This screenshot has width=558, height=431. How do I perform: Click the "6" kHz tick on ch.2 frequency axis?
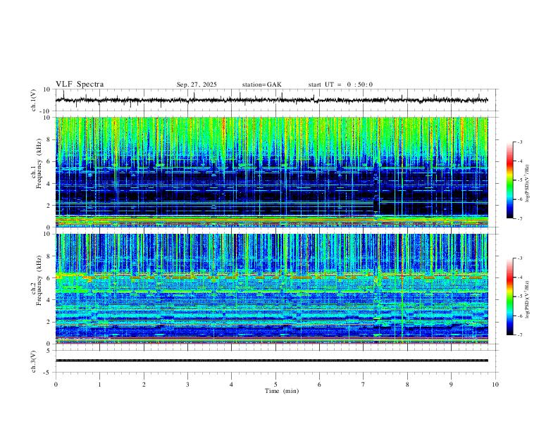[49, 278]
